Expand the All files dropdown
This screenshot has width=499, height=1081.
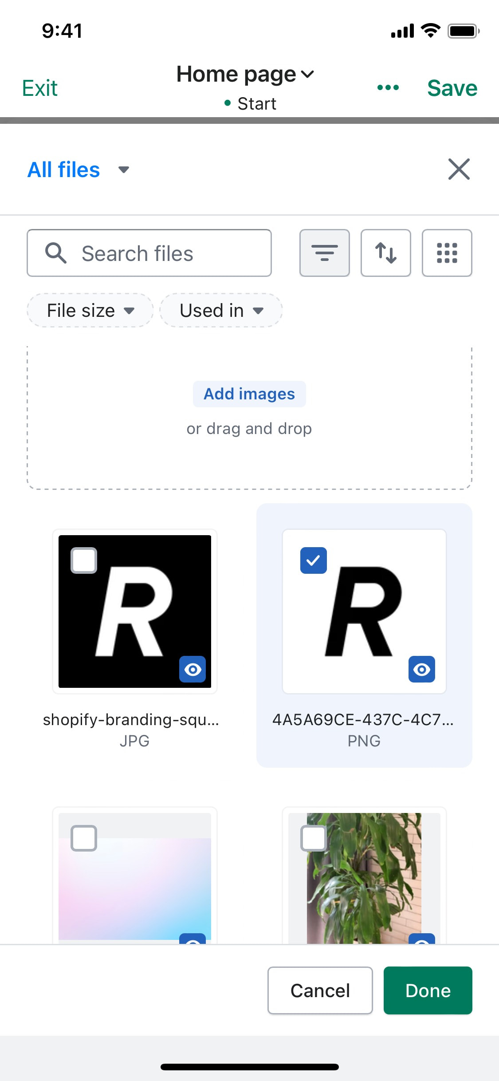[x=78, y=170]
